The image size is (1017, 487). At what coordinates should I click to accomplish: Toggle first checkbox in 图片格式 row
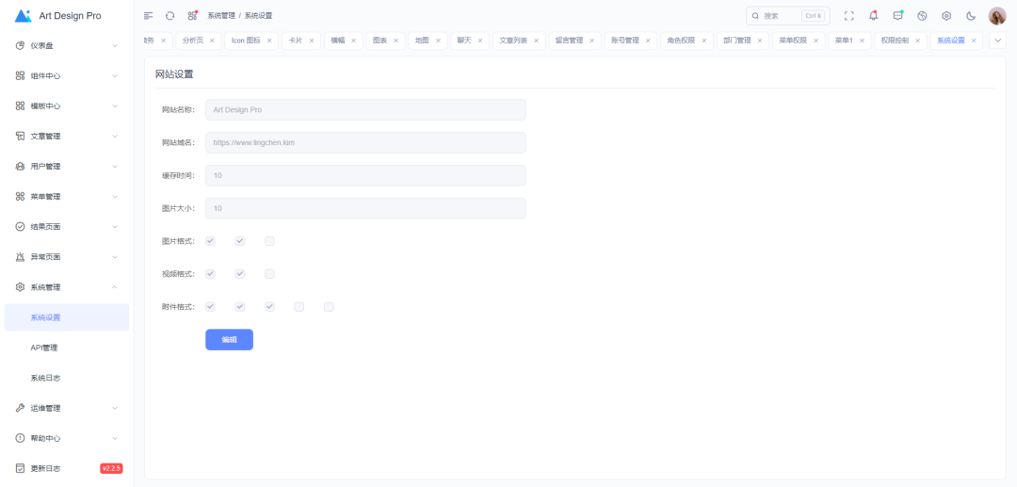tap(210, 241)
